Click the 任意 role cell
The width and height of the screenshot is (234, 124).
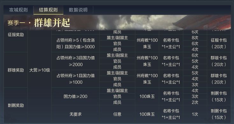(x=117, y=114)
